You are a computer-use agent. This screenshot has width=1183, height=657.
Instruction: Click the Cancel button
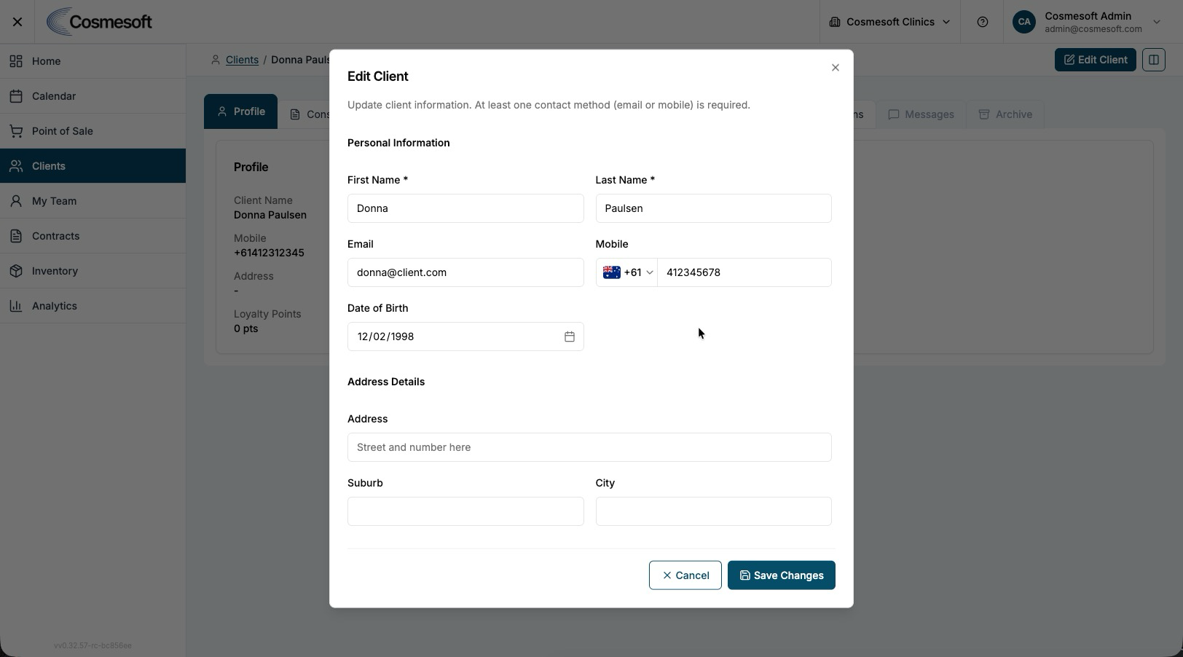[x=685, y=575]
